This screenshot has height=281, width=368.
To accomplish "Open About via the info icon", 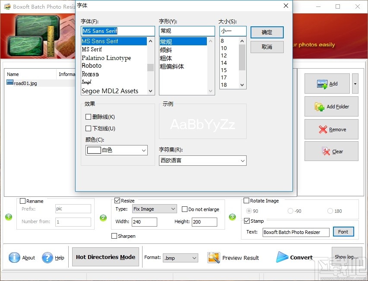I will (x=14, y=258).
